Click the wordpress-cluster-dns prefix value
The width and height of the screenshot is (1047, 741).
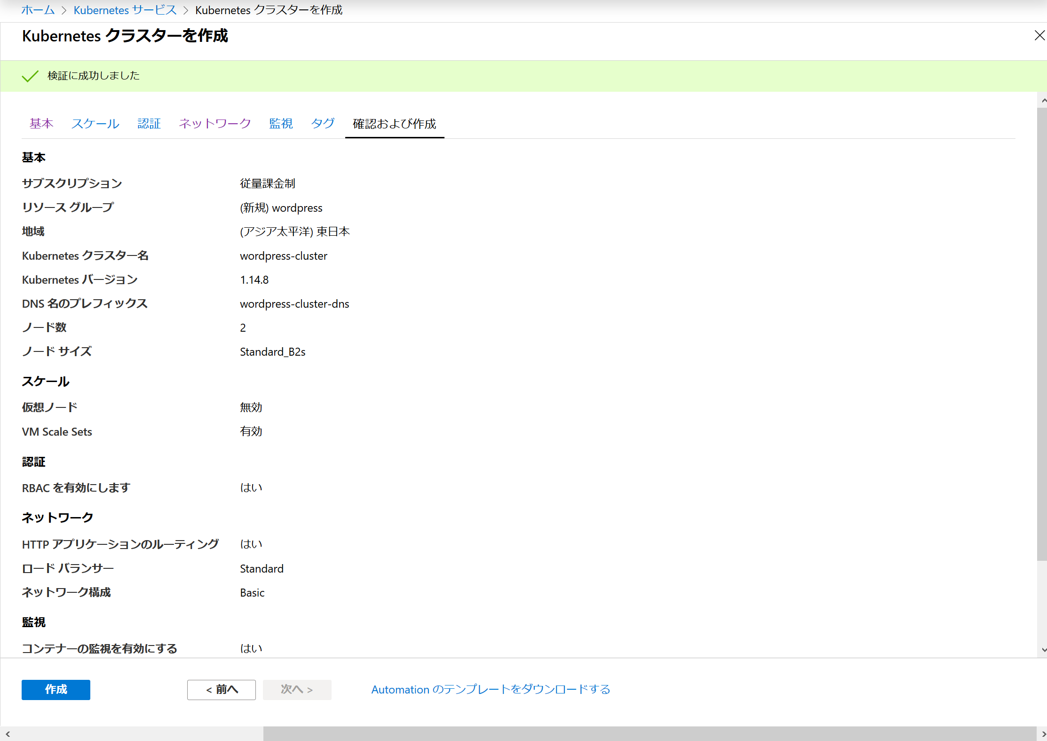tap(294, 304)
